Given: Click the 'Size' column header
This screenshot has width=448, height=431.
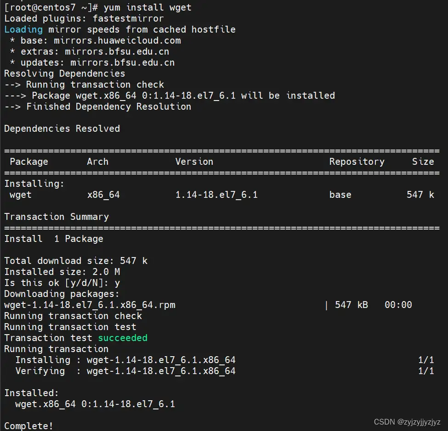Looking at the screenshot, I should 423,162.
